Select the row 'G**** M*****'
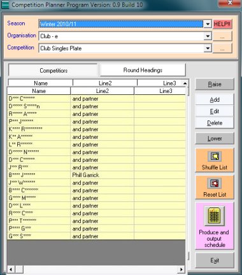242x275 pixels. (96, 198)
